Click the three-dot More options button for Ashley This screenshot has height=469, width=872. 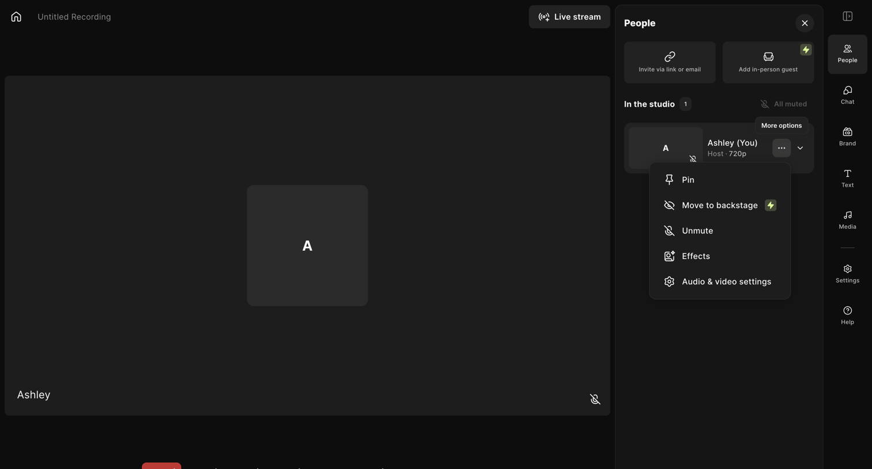point(781,148)
